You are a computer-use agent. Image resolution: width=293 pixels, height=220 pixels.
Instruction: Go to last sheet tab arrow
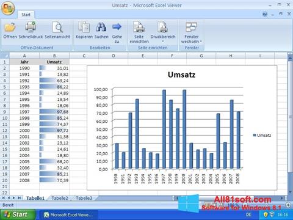coord(20,198)
